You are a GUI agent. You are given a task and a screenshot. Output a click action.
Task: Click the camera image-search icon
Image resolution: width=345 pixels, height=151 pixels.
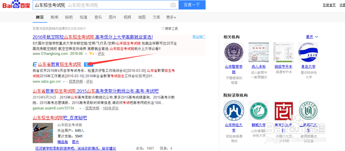click(173, 5)
